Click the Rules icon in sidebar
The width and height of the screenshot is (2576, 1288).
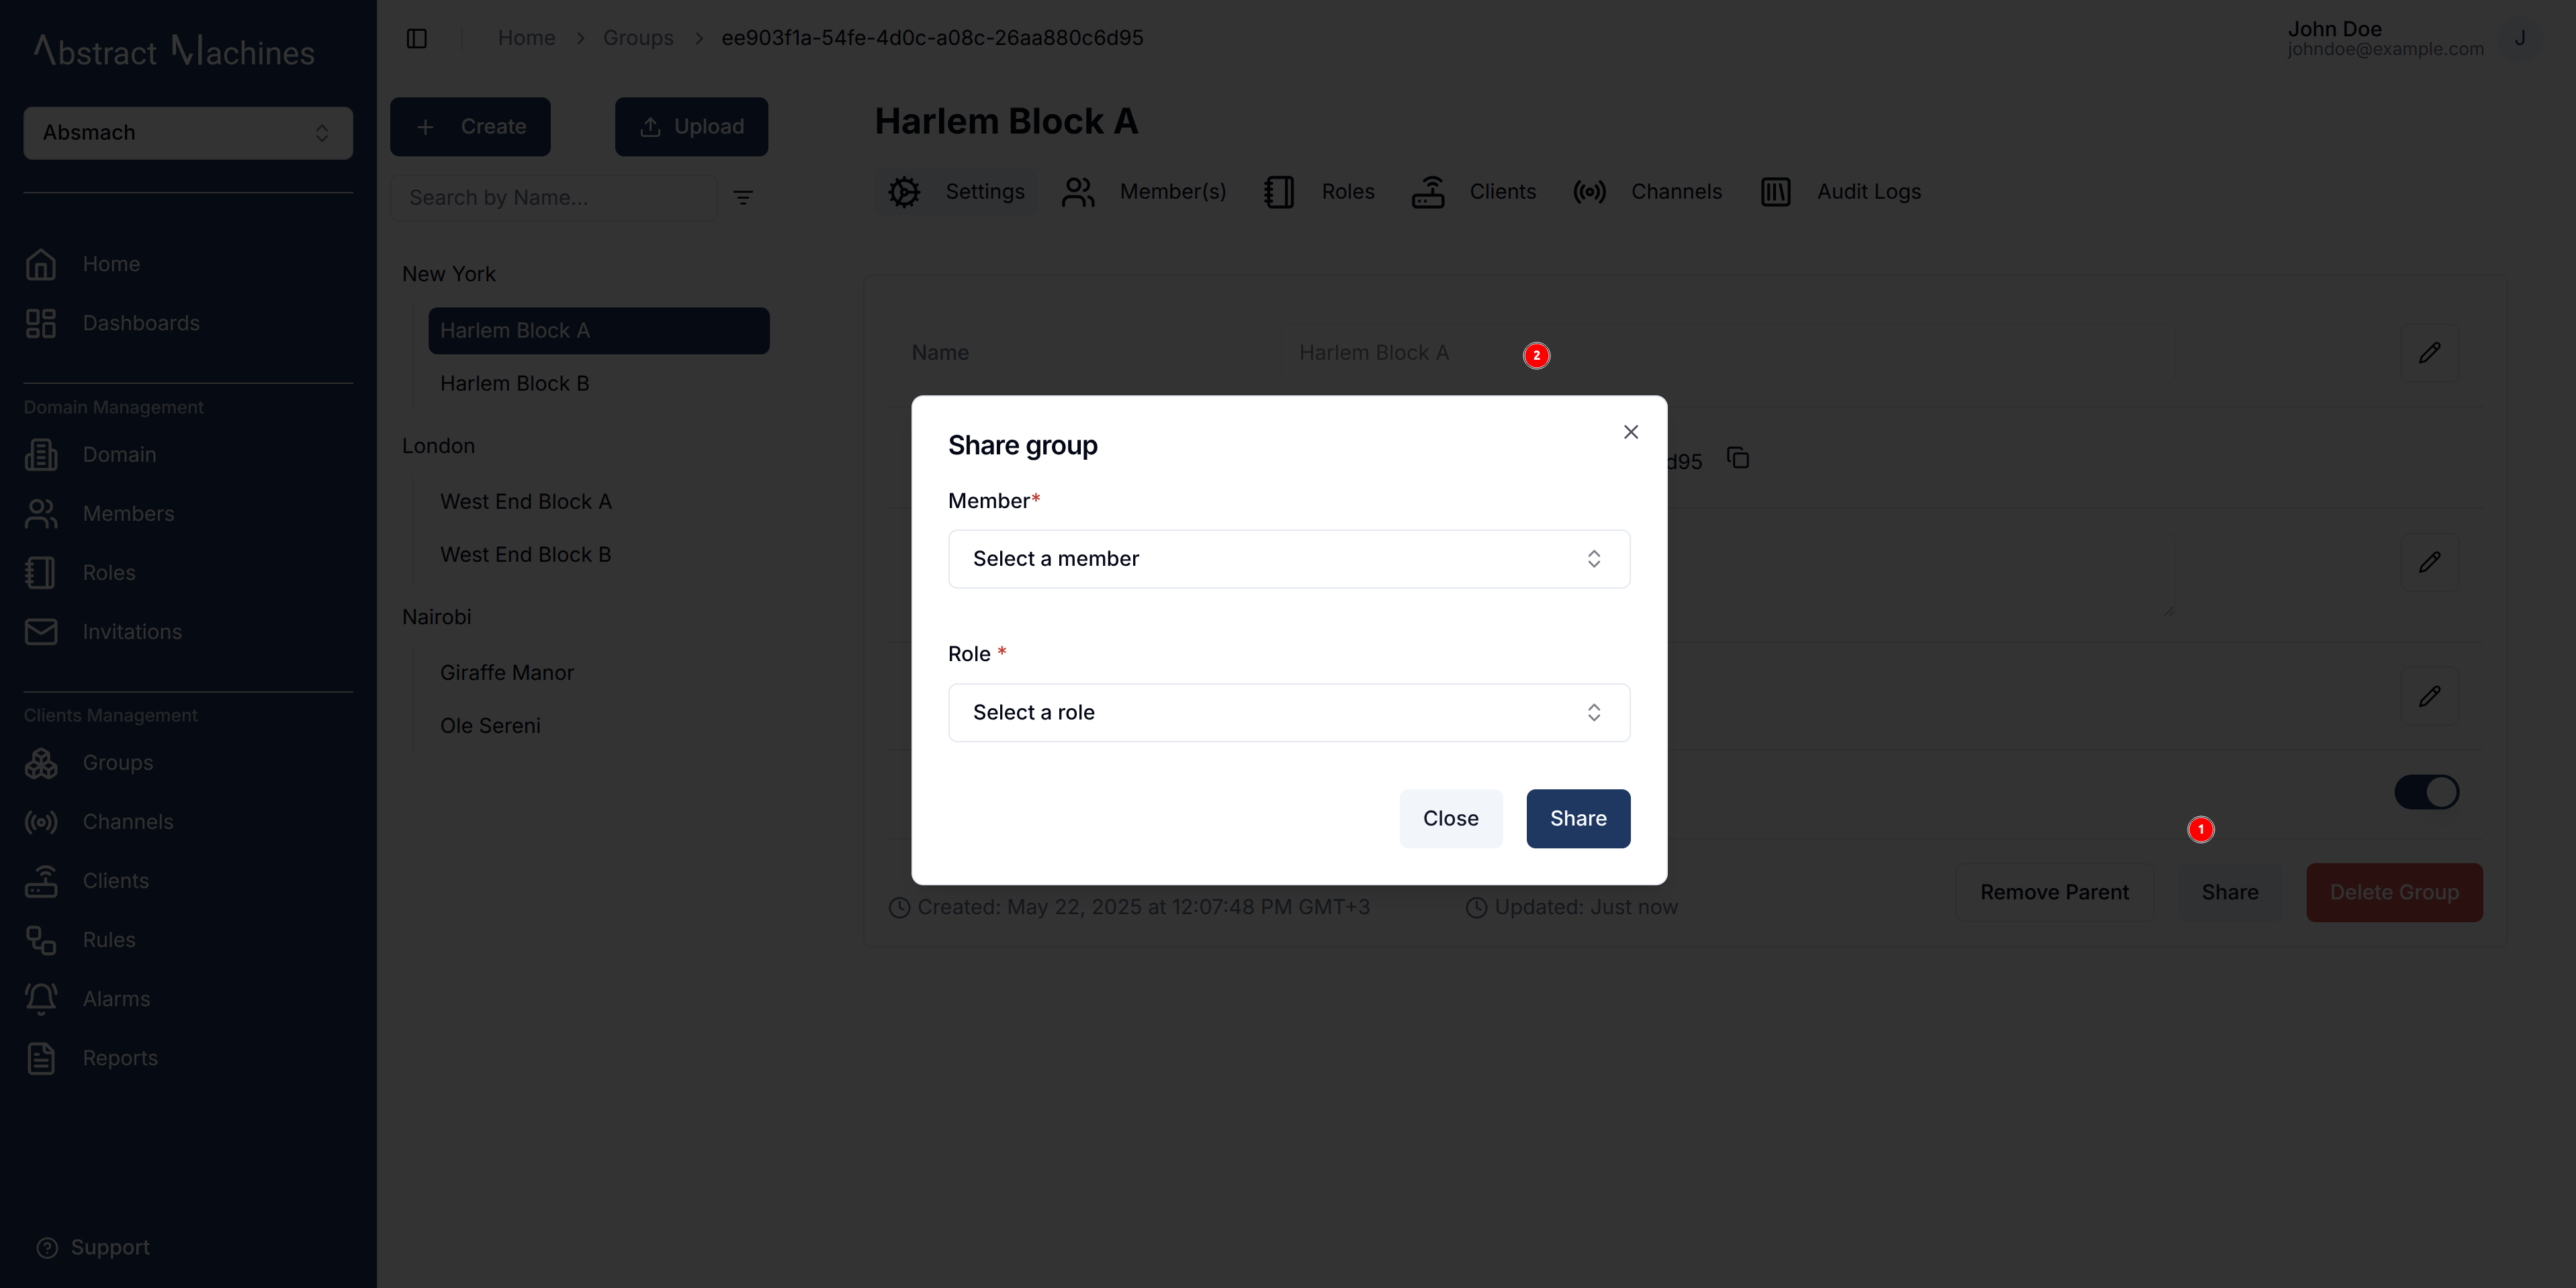click(41, 939)
